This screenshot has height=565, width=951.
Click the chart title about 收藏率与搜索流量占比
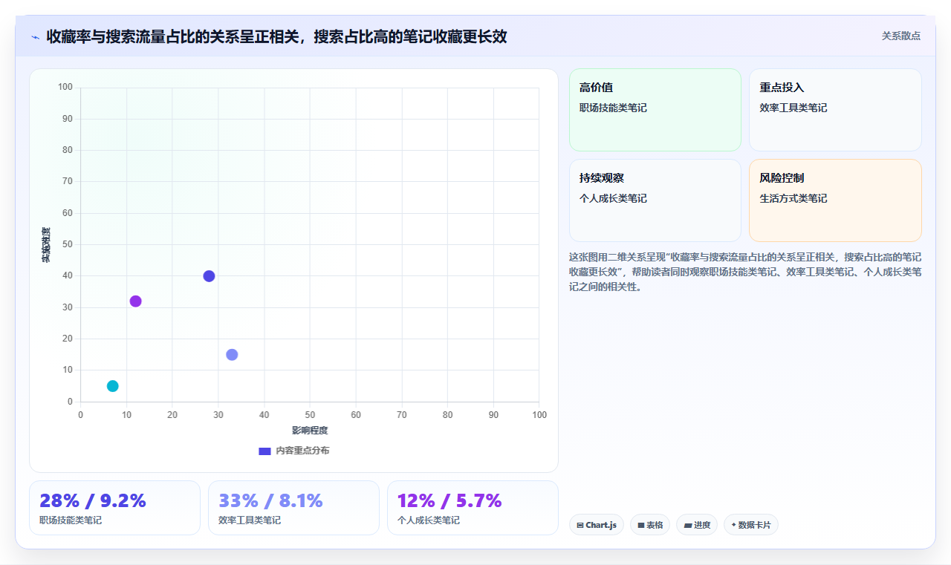tap(276, 36)
